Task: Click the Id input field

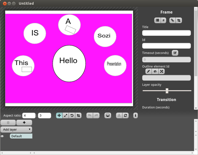Action: [x=166, y=46]
